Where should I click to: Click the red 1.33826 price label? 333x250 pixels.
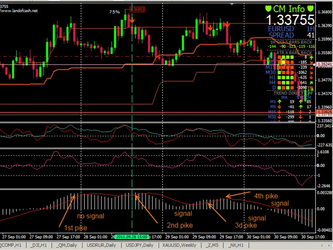click(325, 112)
